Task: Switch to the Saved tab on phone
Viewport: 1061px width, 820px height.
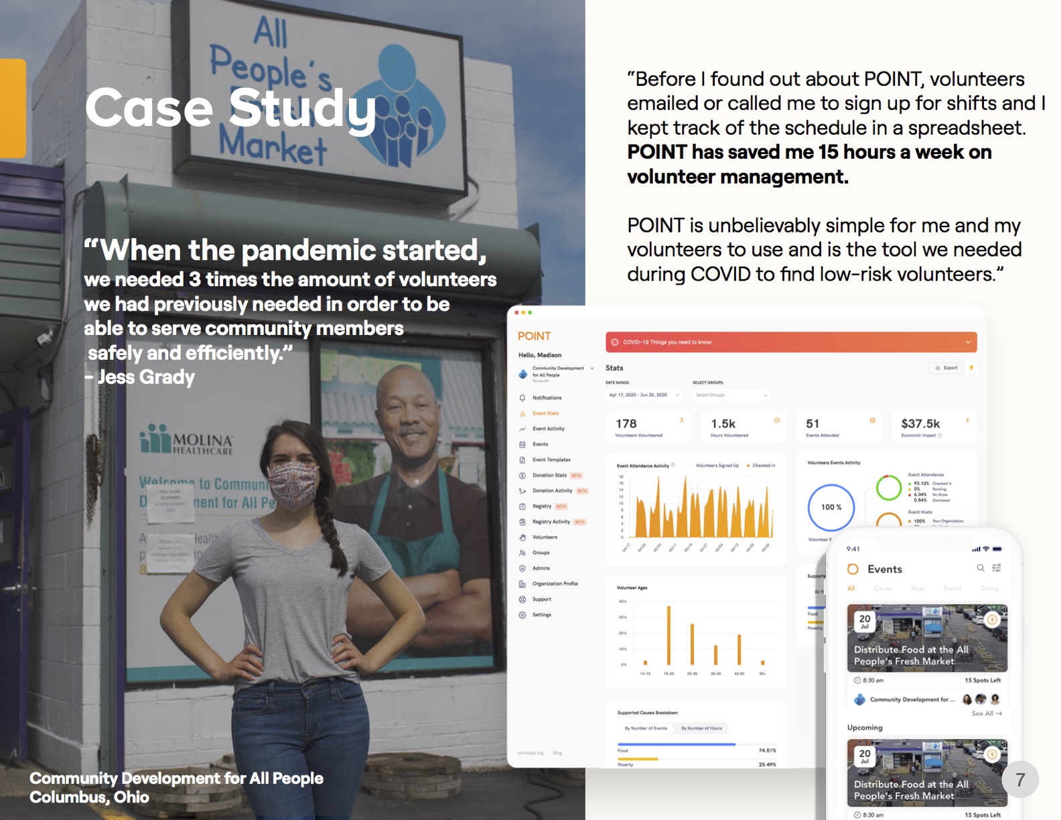Action: [952, 588]
